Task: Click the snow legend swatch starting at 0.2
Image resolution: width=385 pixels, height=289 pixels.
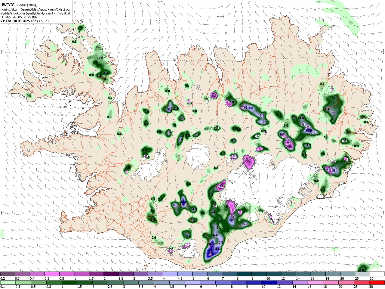Action: pos(8,274)
